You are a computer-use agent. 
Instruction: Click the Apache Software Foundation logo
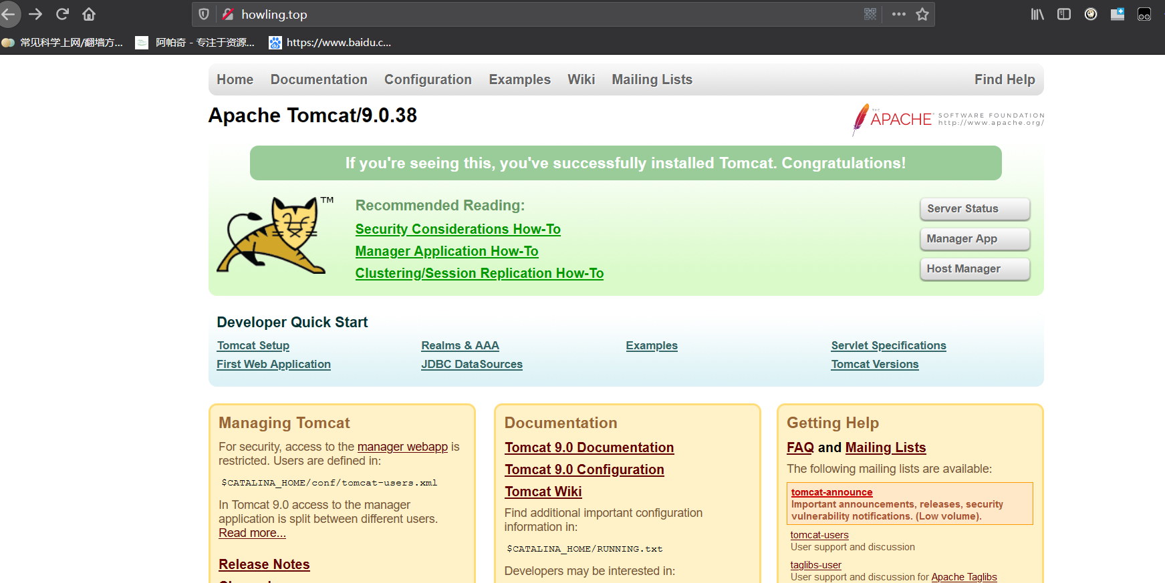click(x=948, y=120)
